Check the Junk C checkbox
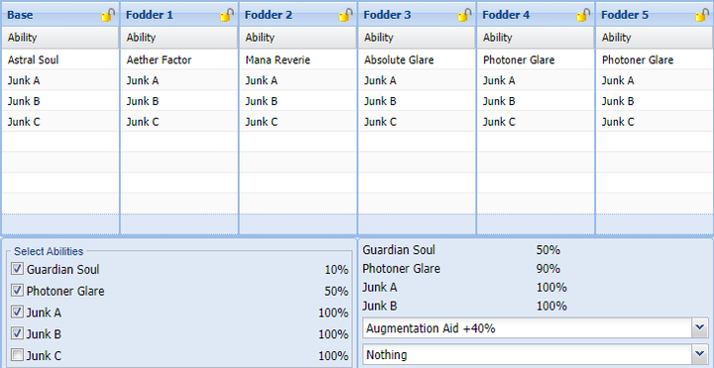Image resolution: width=714 pixels, height=368 pixels. 17,355
